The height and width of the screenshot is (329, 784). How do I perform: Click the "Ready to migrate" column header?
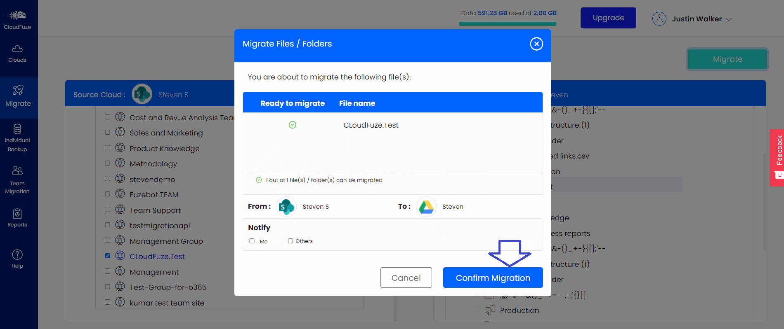click(x=293, y=103)
